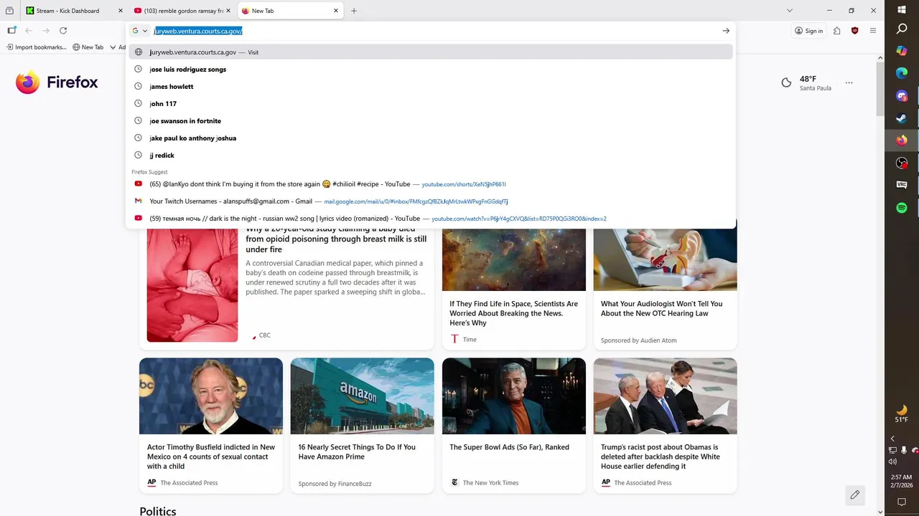919x516 pixels.
Task: Launch Microsoft Edge from the taskbar
Action: pyautogui.click(x=902, y=73)
